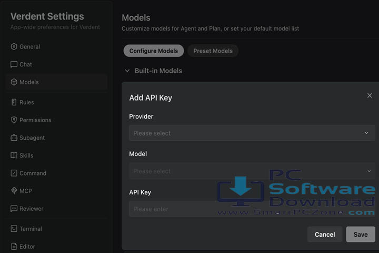The height and width of the screenshot is (253, 379).
Task: Open Rules settings
Action: pyautogui.click(x=56, y=102)
